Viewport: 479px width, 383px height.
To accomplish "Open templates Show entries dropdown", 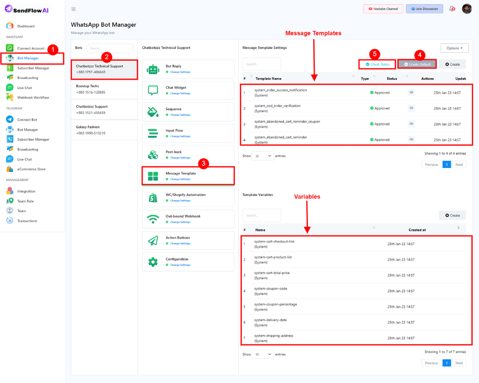I will click(x=262, y=156).
